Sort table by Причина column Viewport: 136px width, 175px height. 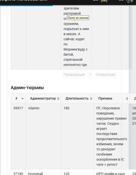coord(112,98)
